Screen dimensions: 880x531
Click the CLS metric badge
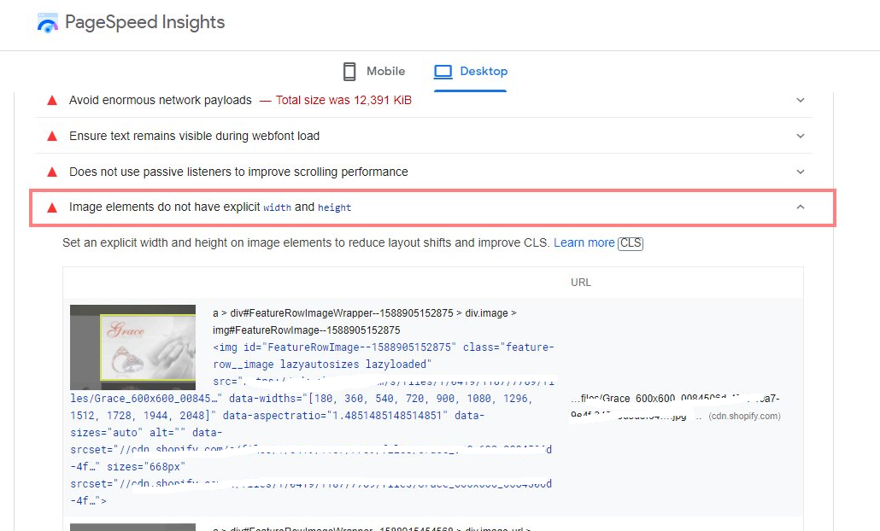[x=631, y=243]
